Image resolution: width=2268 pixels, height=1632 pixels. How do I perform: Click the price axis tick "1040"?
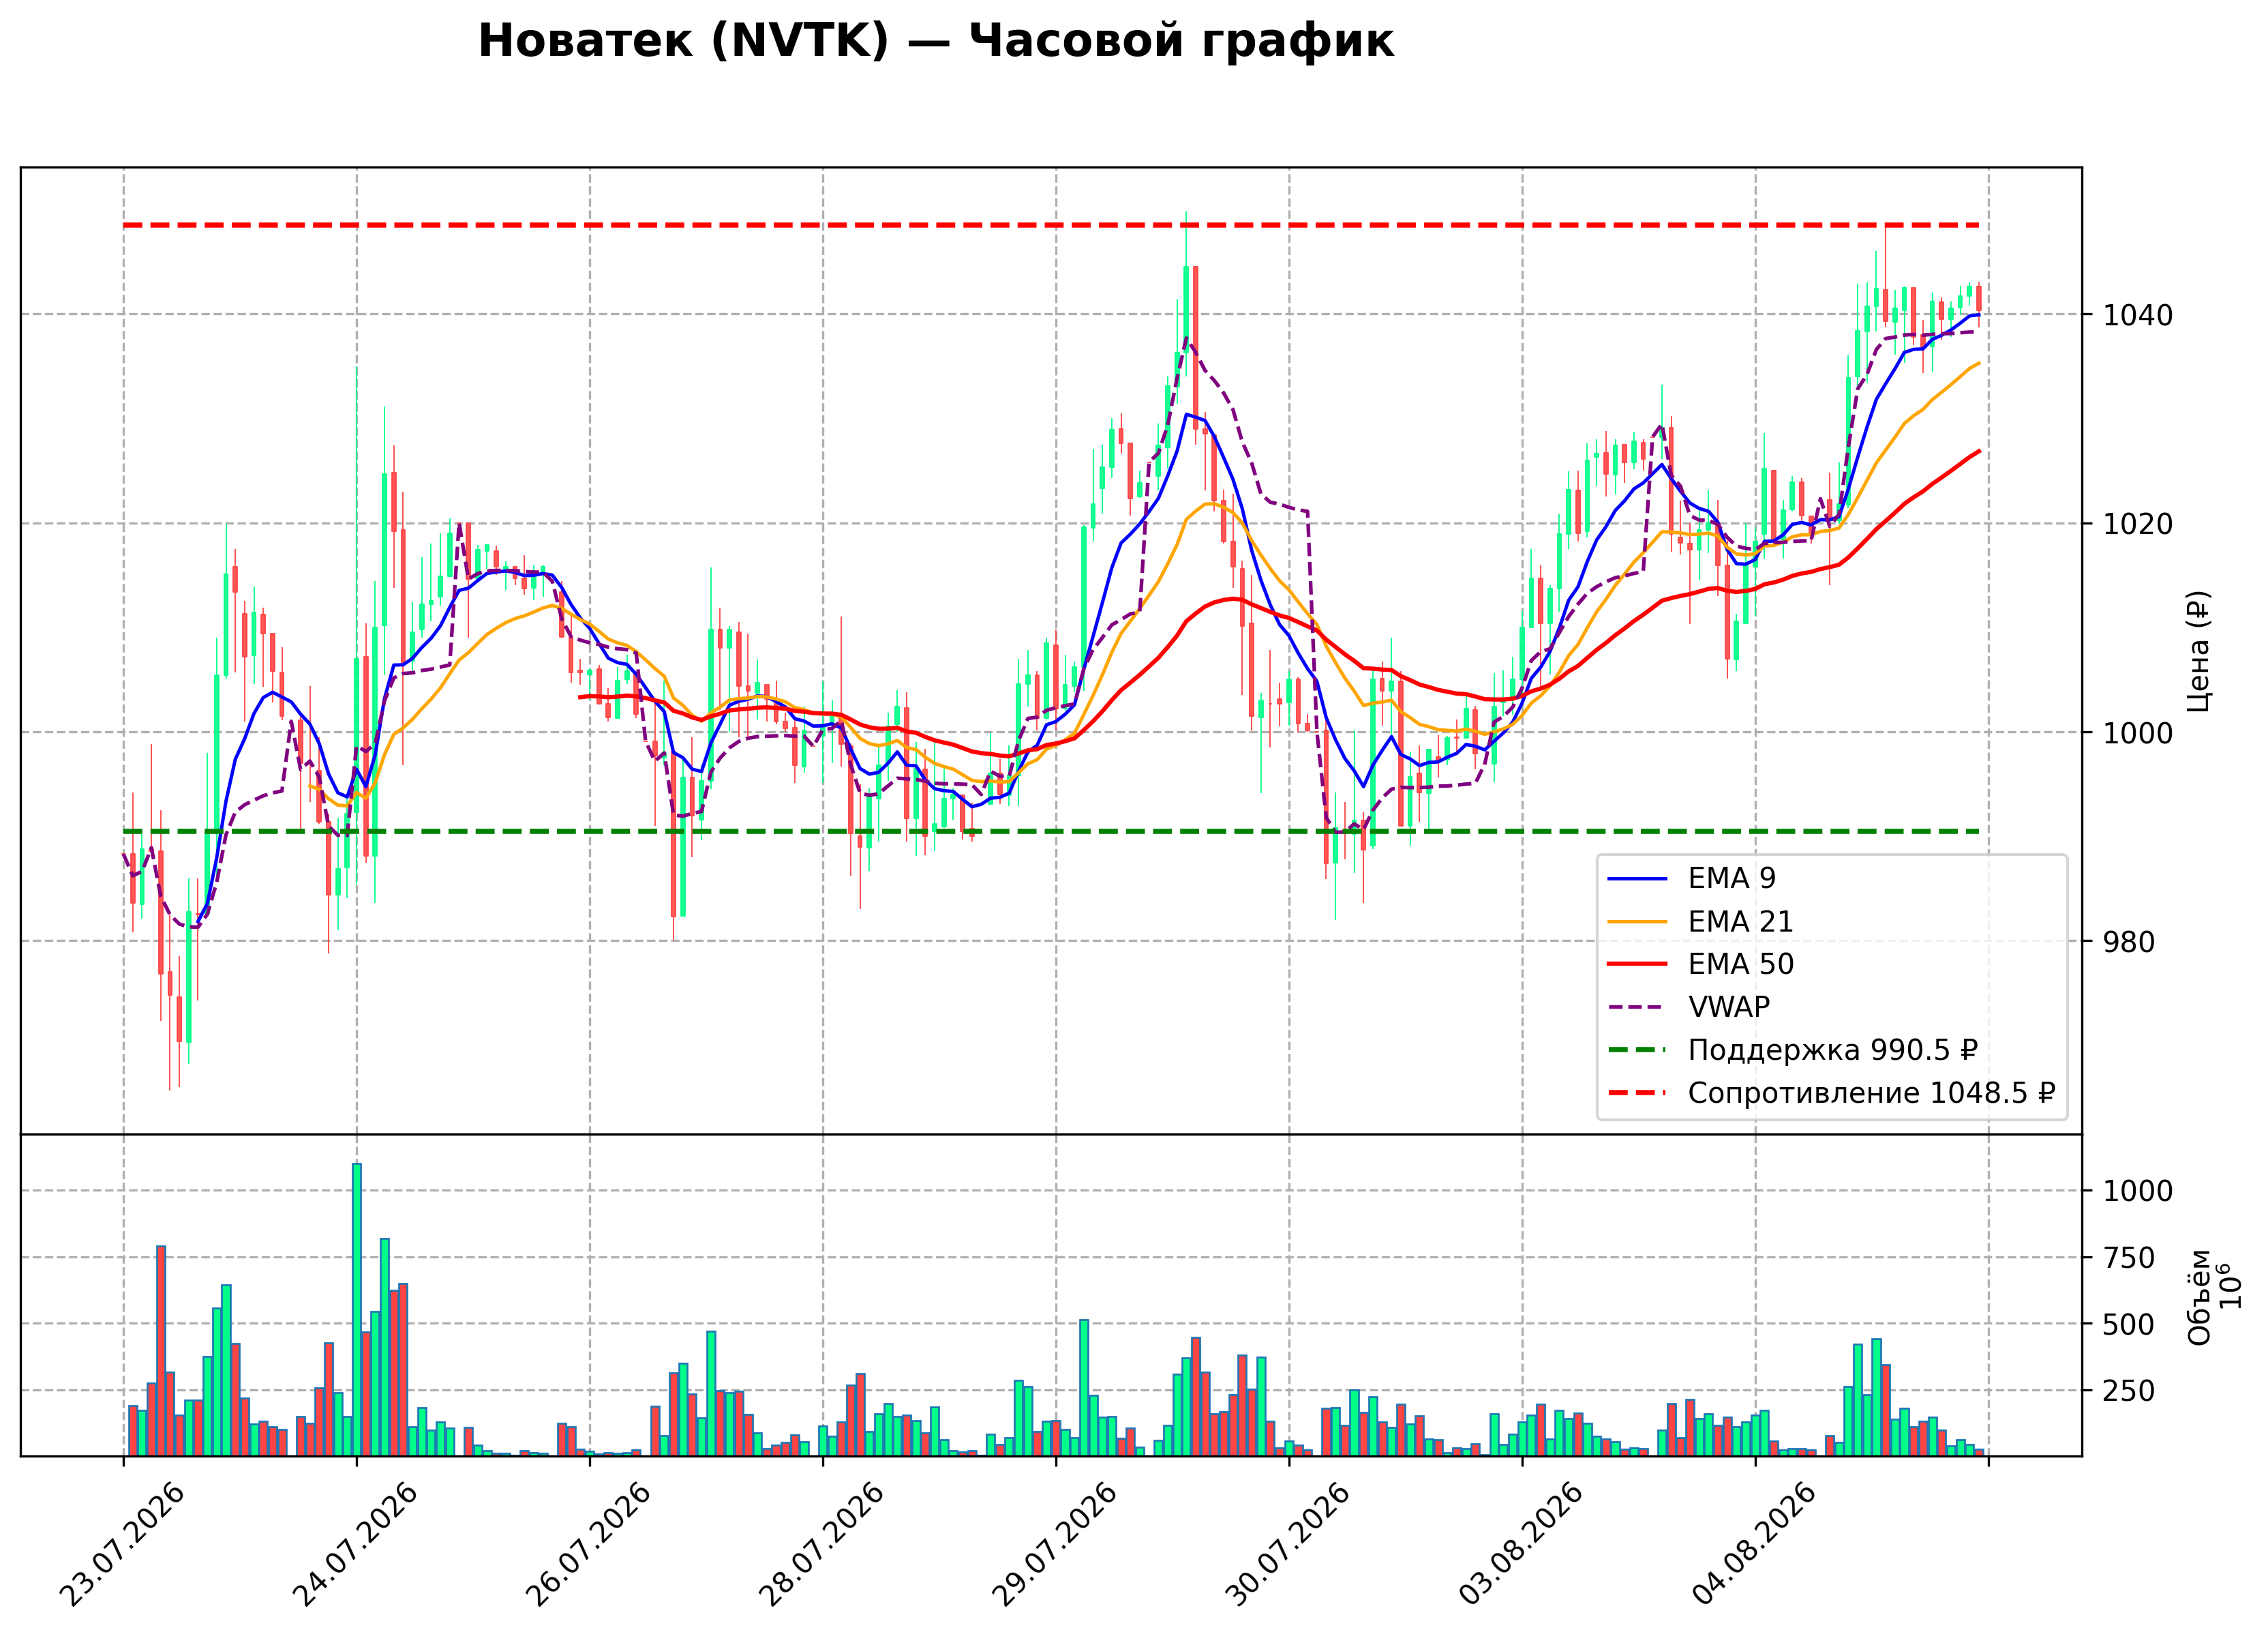tap(2138, 316)
